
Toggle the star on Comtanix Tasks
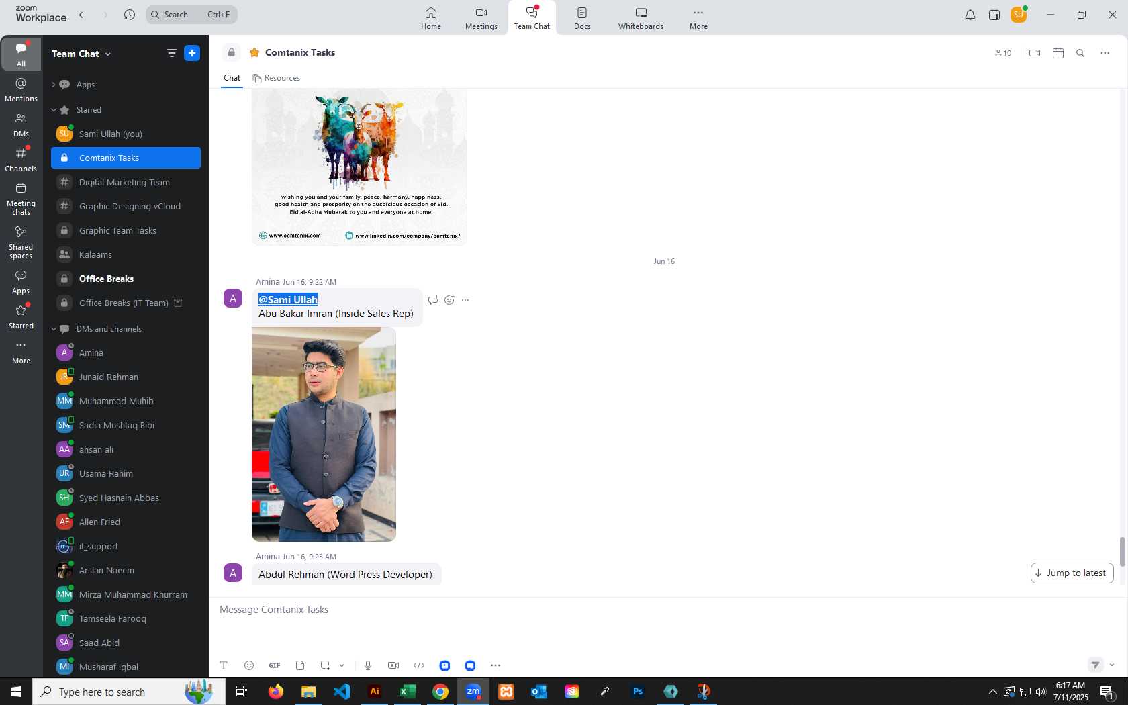(x=254, y=52)
